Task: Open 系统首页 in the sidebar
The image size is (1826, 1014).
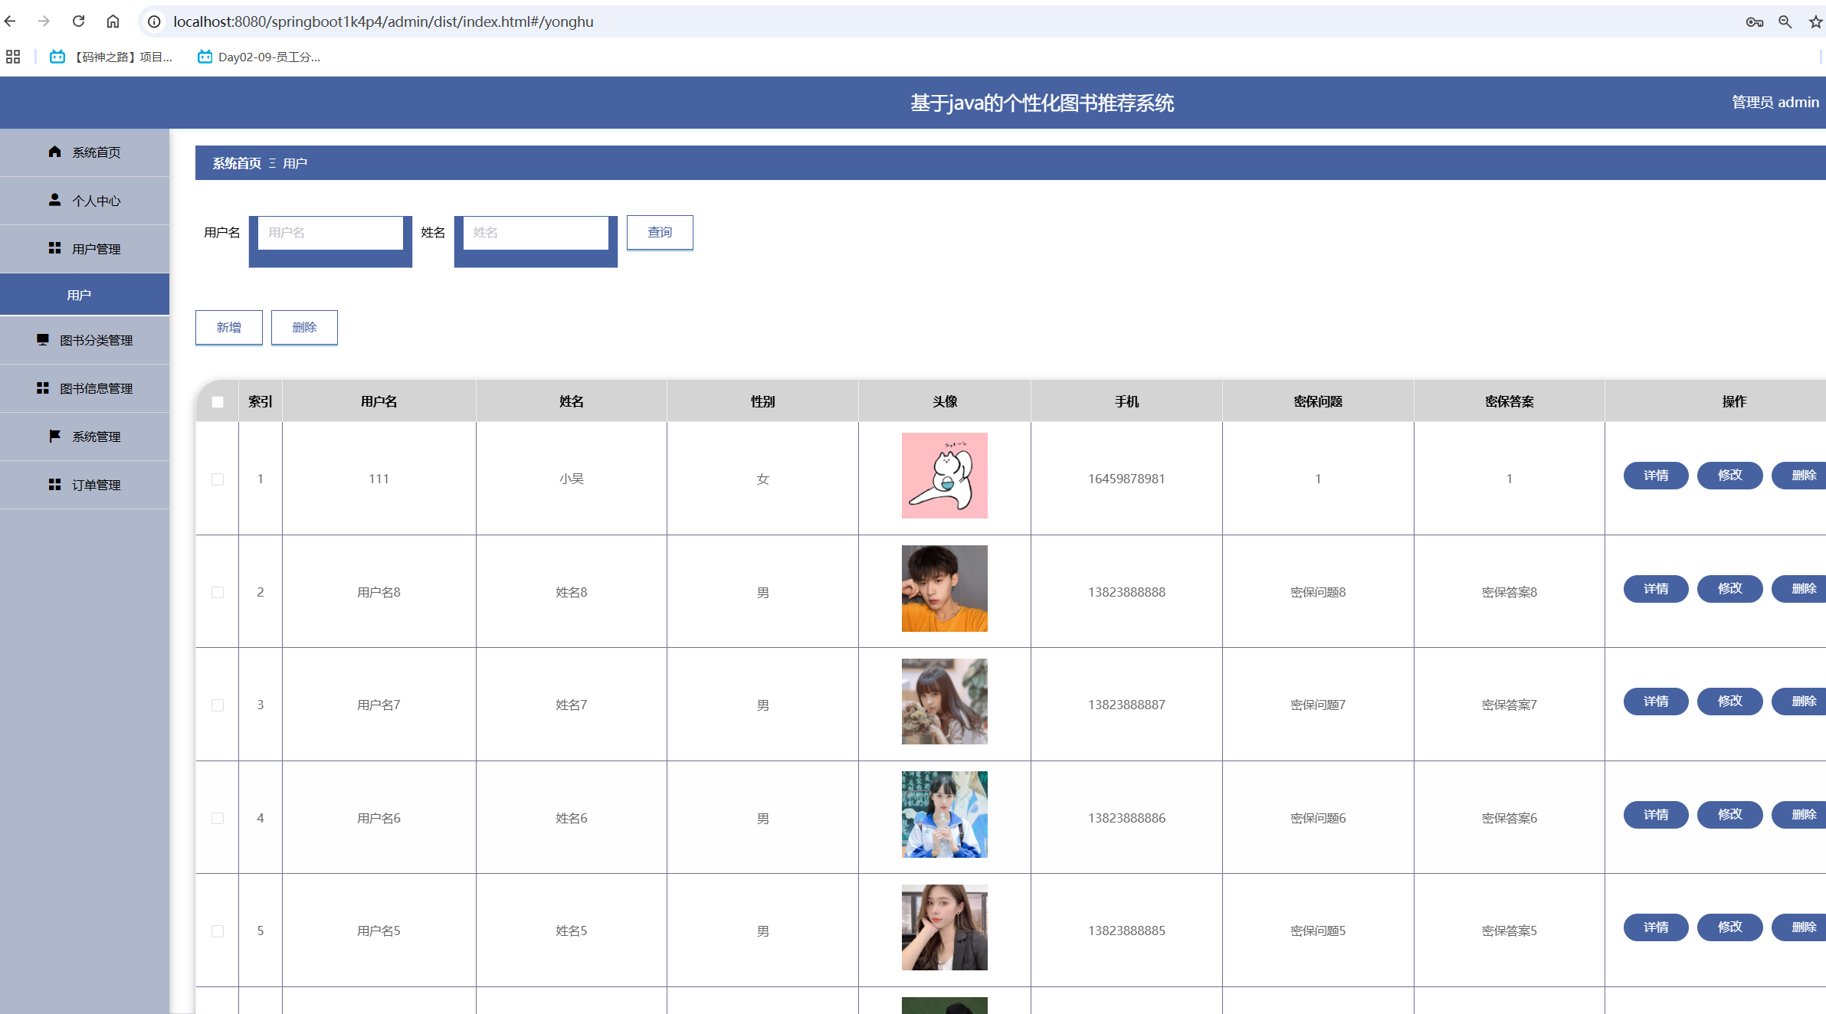Action: pos(84,152)
